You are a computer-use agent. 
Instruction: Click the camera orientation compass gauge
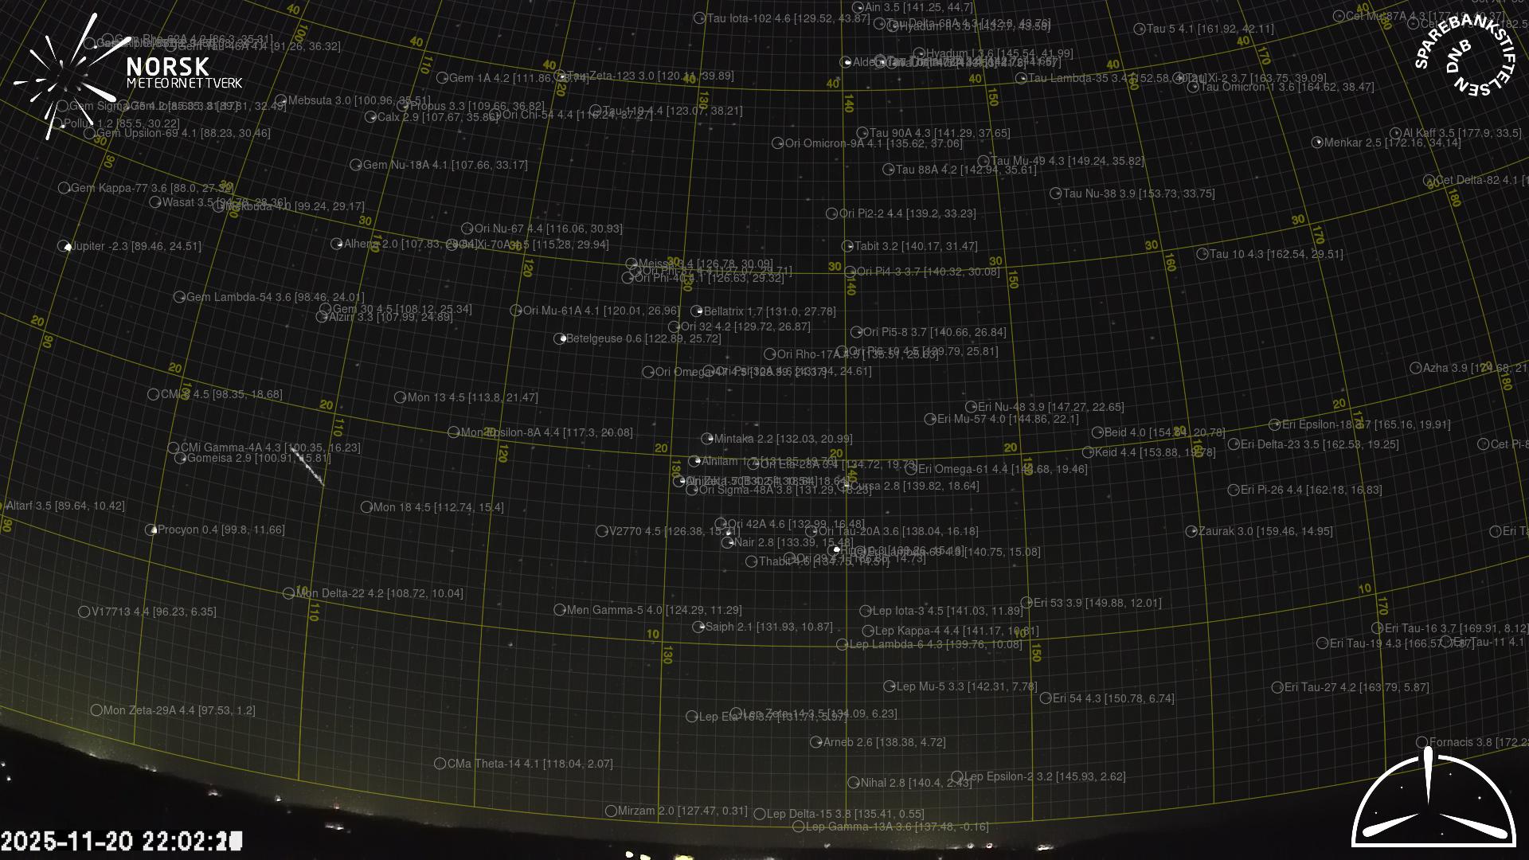point(1433,804)
